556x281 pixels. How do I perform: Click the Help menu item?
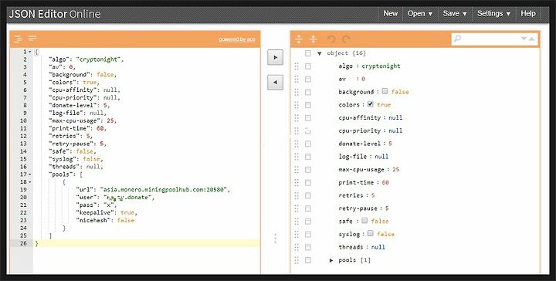pyautogui.click(x=528, y=13)
